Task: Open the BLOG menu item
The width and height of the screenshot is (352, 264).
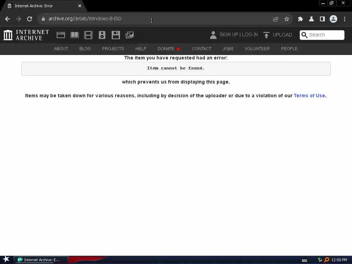Action: pos(85,49)
